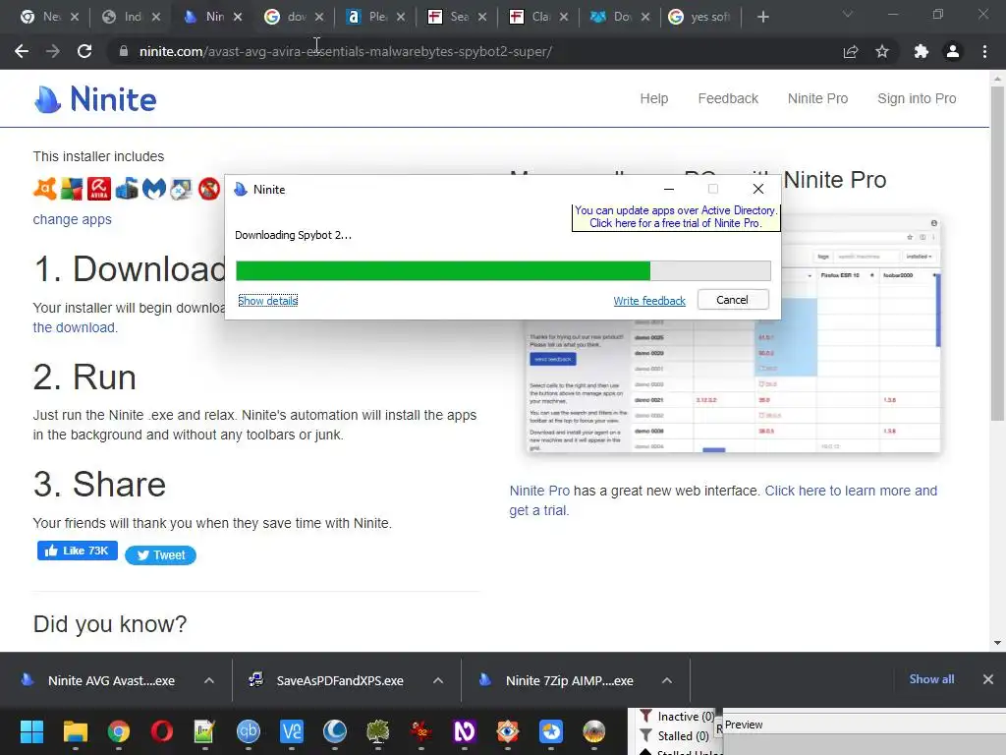The image size is (1006, 755).
Task: Close the downloads bar
Action: [x=988, y=679]
